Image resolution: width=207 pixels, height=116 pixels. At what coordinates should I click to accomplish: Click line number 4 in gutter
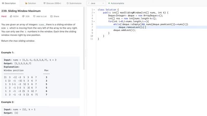click(x=92, y=18)
